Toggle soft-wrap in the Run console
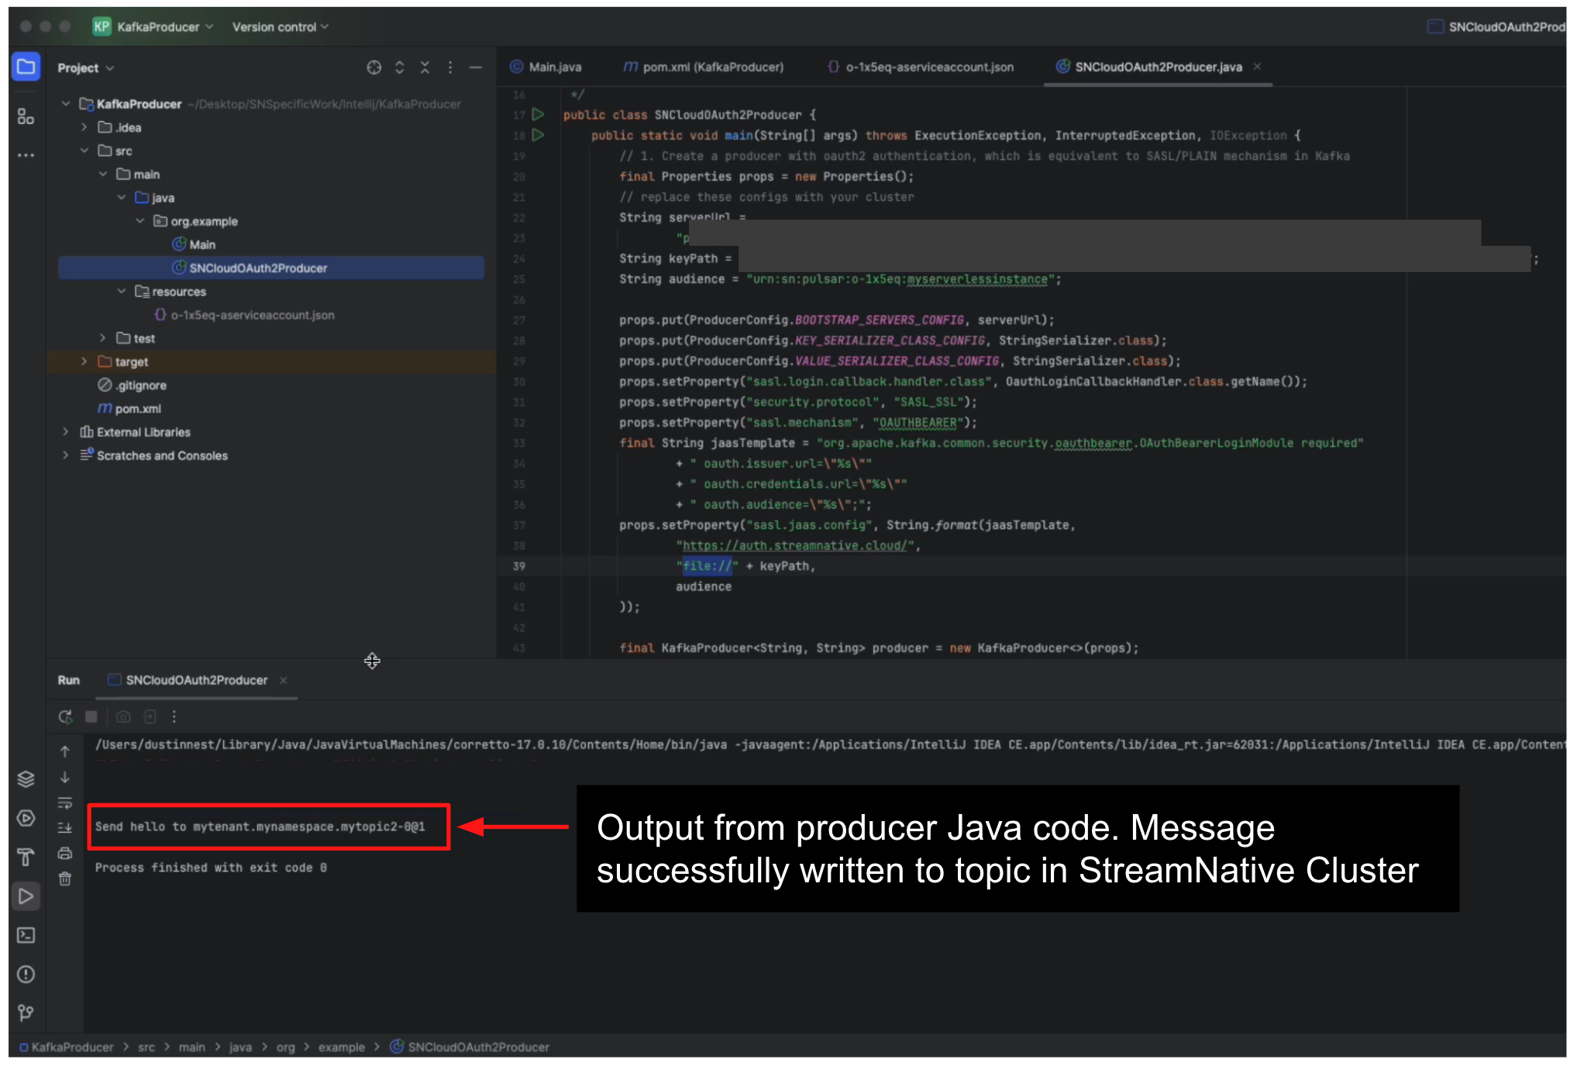This screenshot has height=1070, width=1577. point(65,802)
